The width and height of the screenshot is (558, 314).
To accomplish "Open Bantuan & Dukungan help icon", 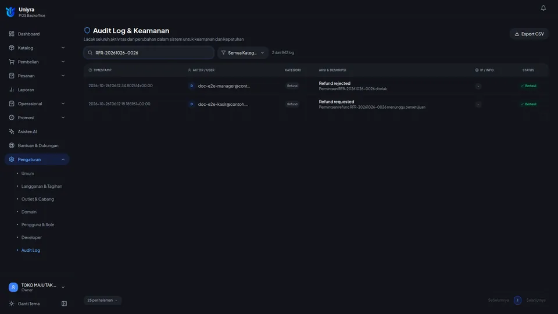I will coord(12,145).
